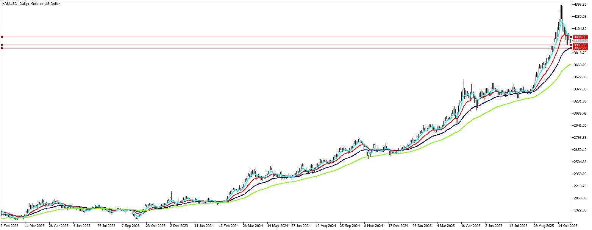This screenshot has height=230, width=592.
Task: Click the 3813.70 price axis label
Action: pos(581,53)
